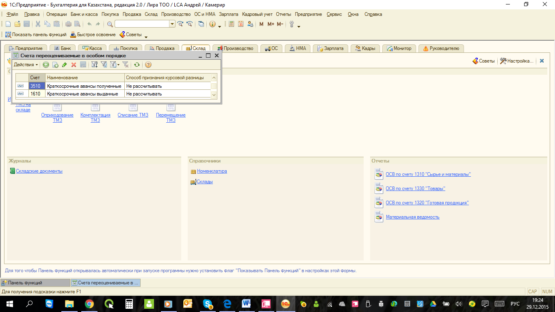Open ОСВ по счету 1330 Товары report
The width and height of the screenshot is (555, 312).
(416, 188)
